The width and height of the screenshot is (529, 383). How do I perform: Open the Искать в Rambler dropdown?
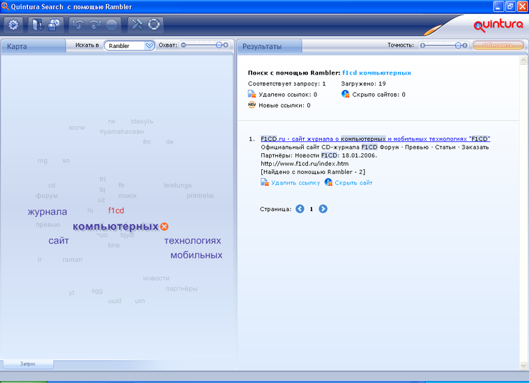tap(130, 45)
